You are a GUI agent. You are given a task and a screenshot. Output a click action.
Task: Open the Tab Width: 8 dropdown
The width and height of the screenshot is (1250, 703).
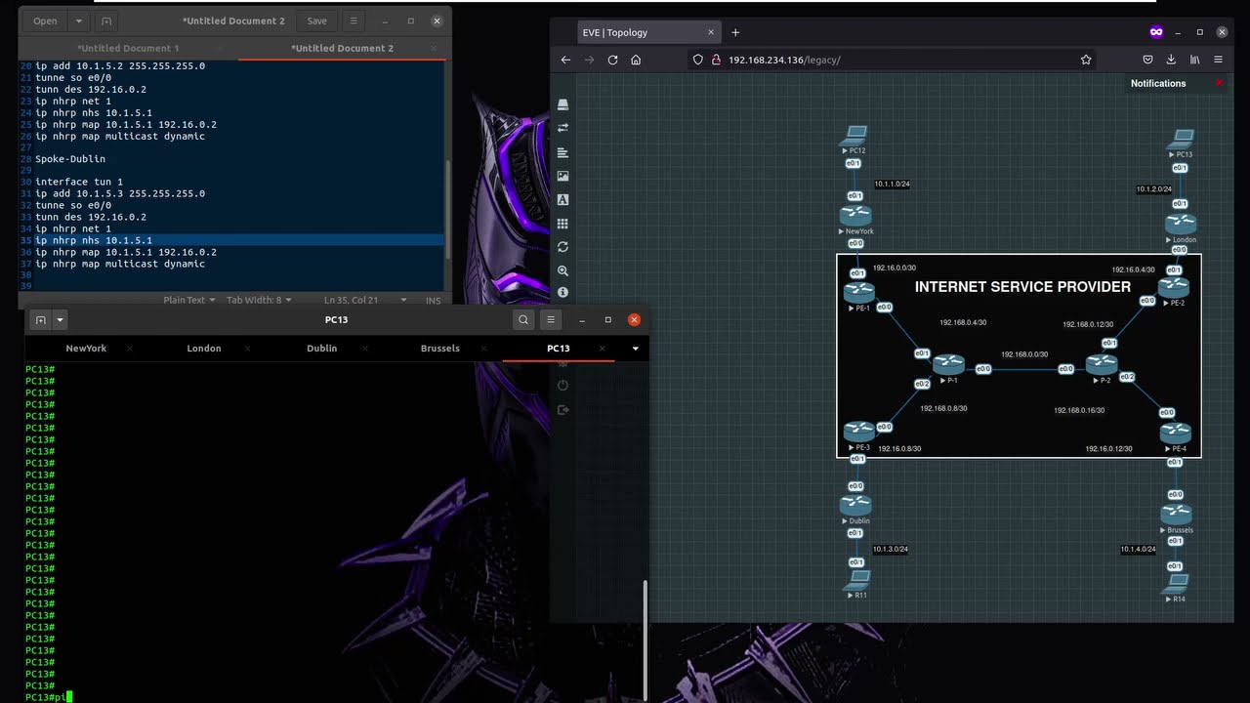click(x=258, y=301)
